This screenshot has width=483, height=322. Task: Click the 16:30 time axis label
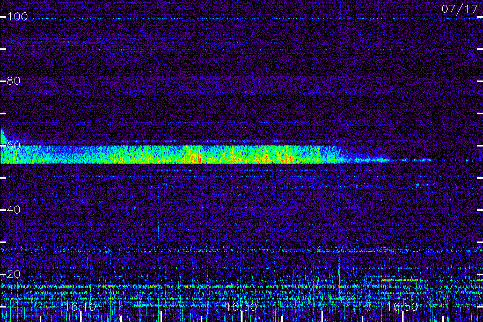(241, 306)
